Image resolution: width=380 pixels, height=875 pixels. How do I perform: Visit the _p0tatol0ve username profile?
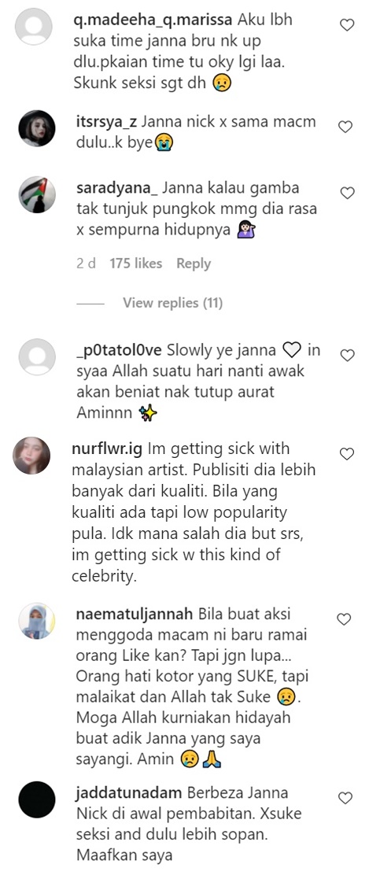click(118, 350)
